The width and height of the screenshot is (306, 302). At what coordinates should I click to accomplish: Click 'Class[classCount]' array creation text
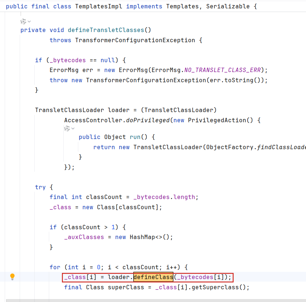click(x=127, y=207)
